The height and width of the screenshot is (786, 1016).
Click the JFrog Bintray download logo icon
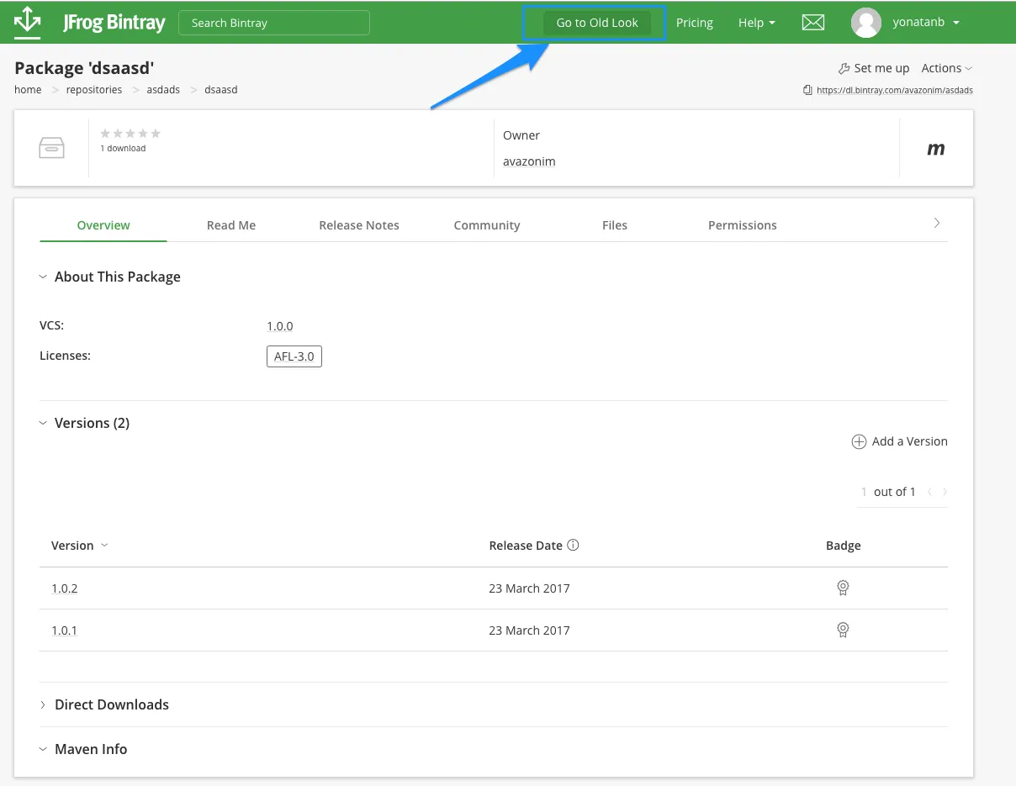click(28, 22)
